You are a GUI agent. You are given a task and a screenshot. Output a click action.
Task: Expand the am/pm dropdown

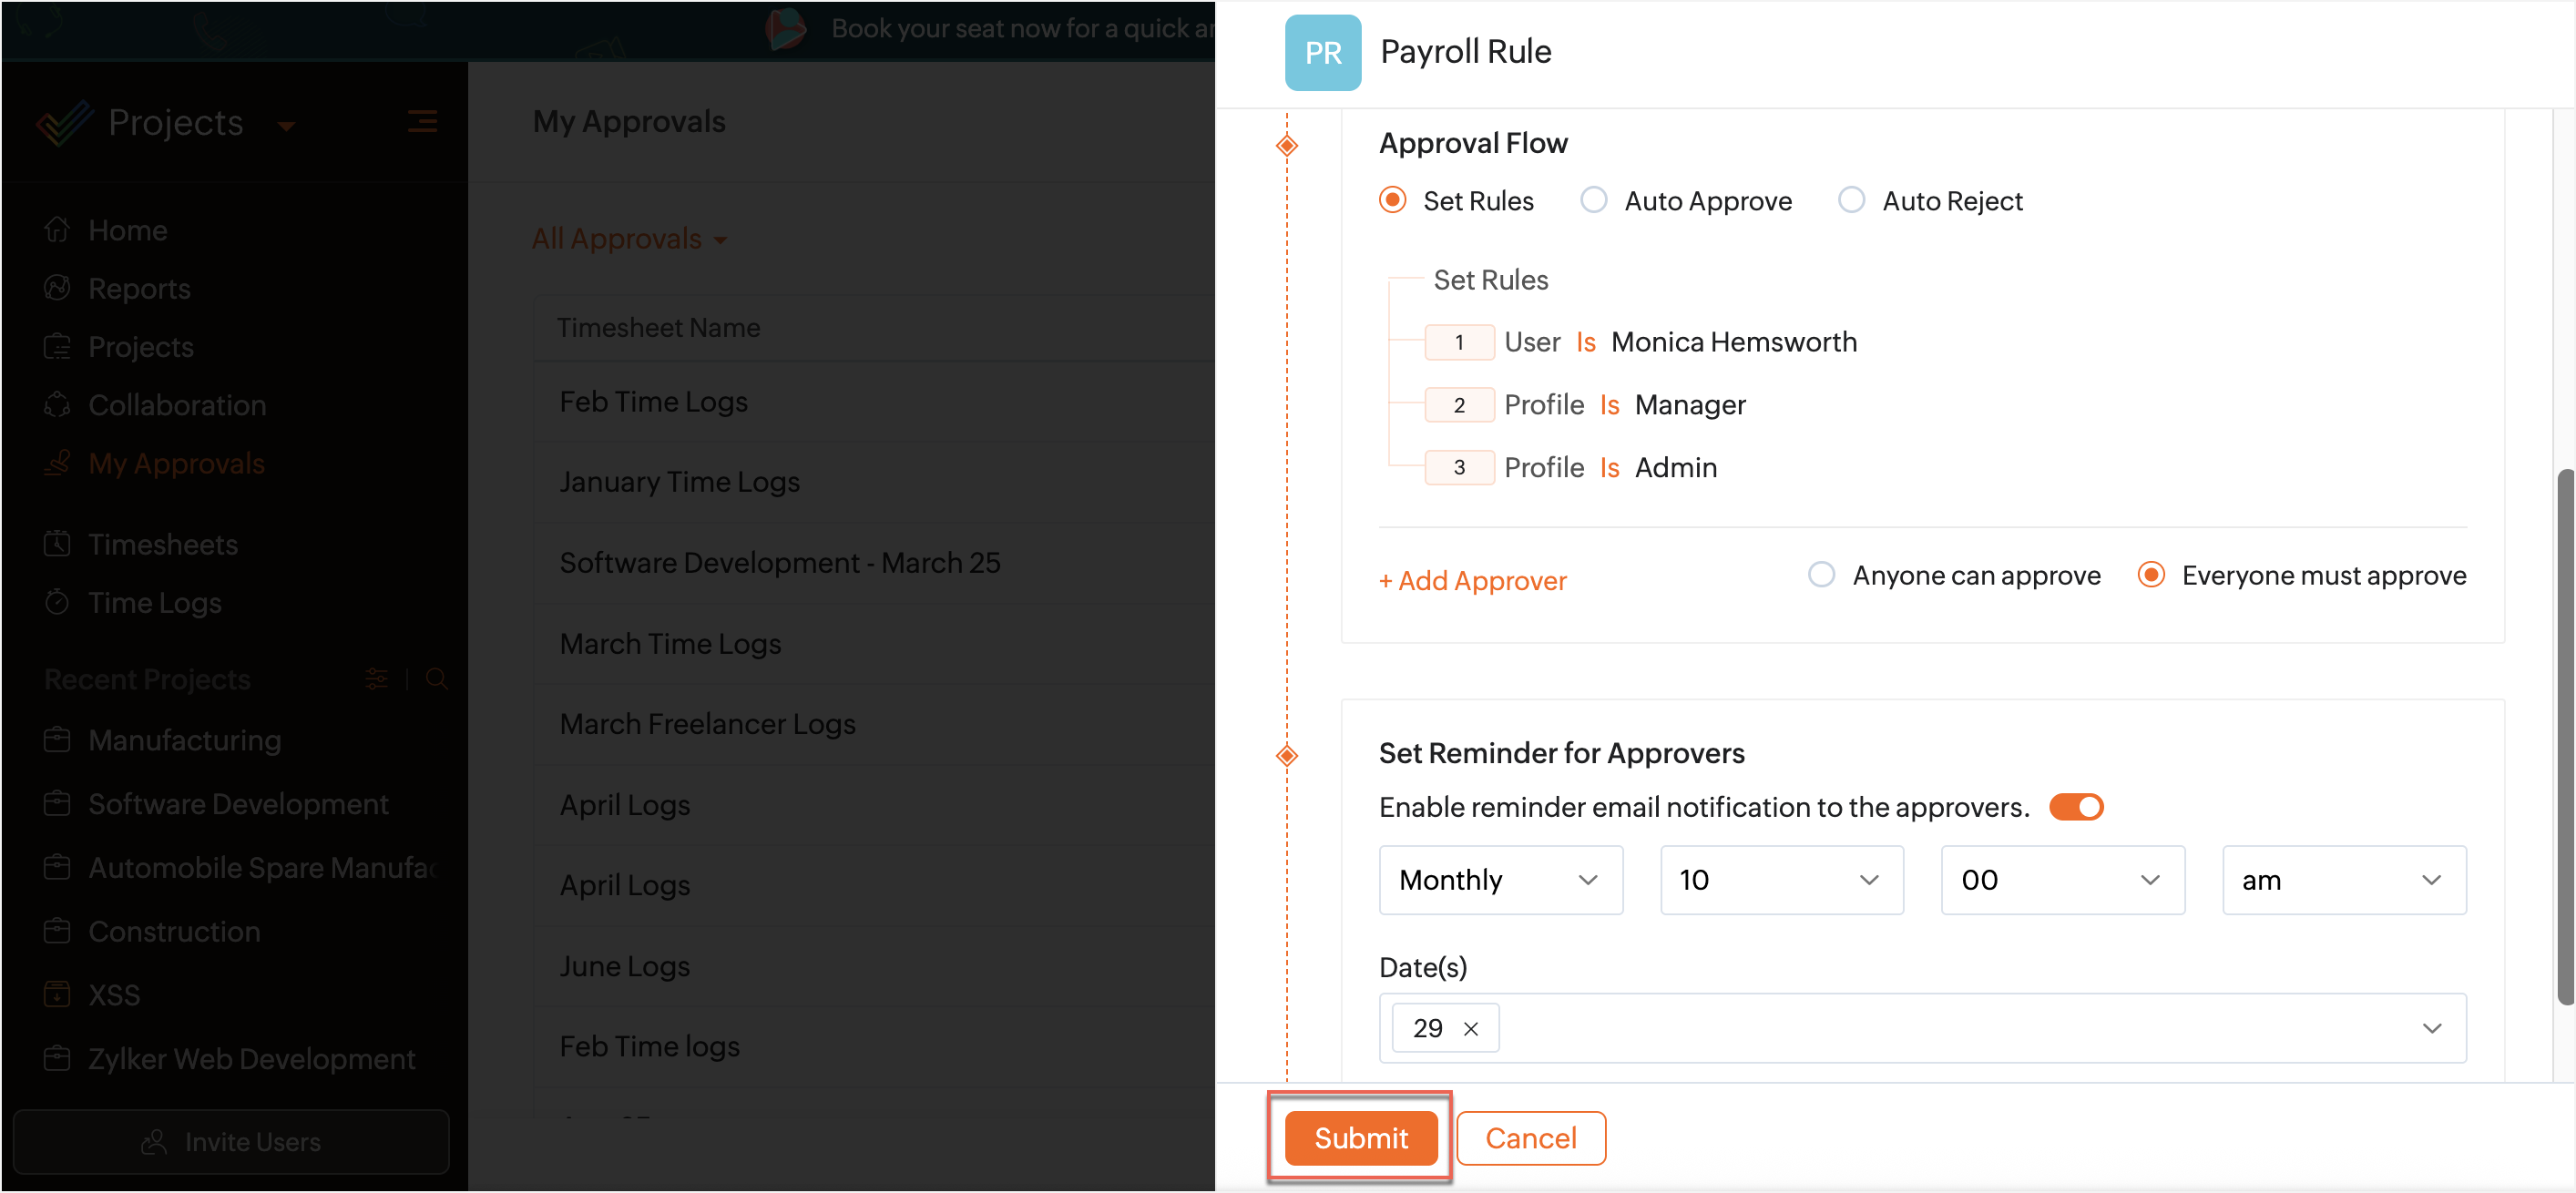point(2343,880)
